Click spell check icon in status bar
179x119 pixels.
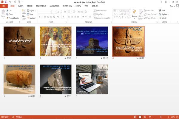click(x=13, y=117)
